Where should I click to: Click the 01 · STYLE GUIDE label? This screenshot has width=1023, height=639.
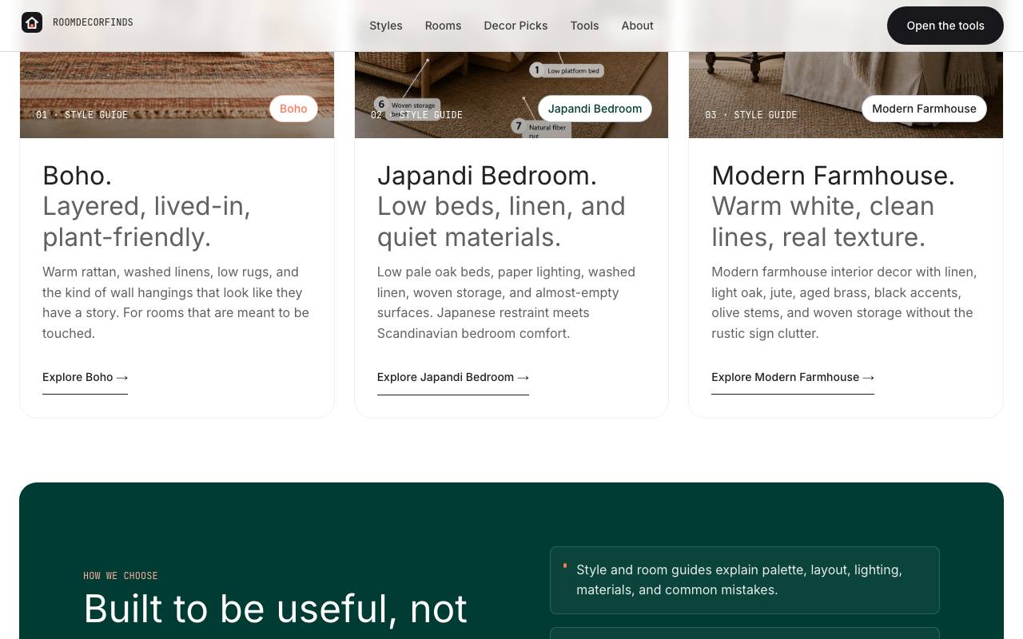click(82, 115)
